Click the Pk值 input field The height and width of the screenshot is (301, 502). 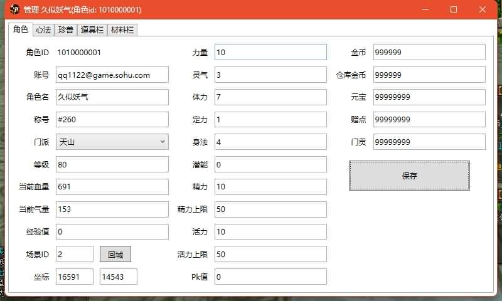coord(270,277)
